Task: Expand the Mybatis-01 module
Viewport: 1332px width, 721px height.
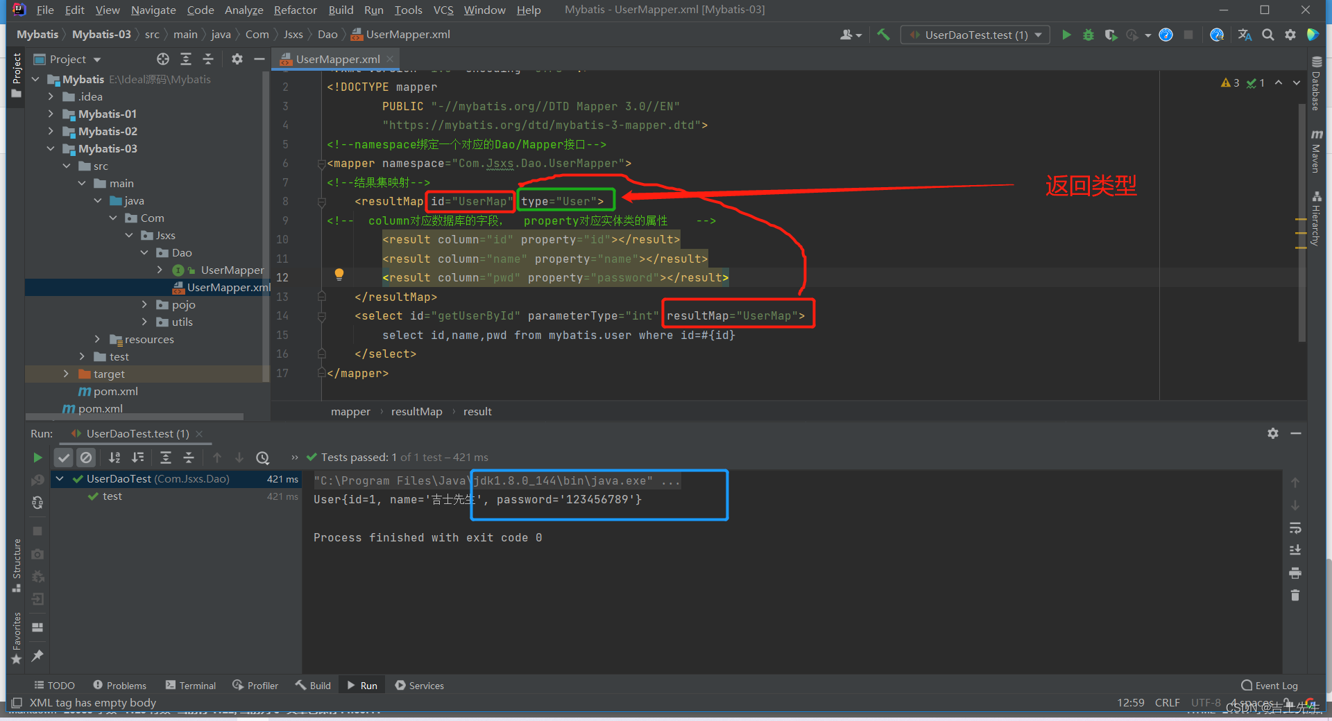Action: [51, 114]
